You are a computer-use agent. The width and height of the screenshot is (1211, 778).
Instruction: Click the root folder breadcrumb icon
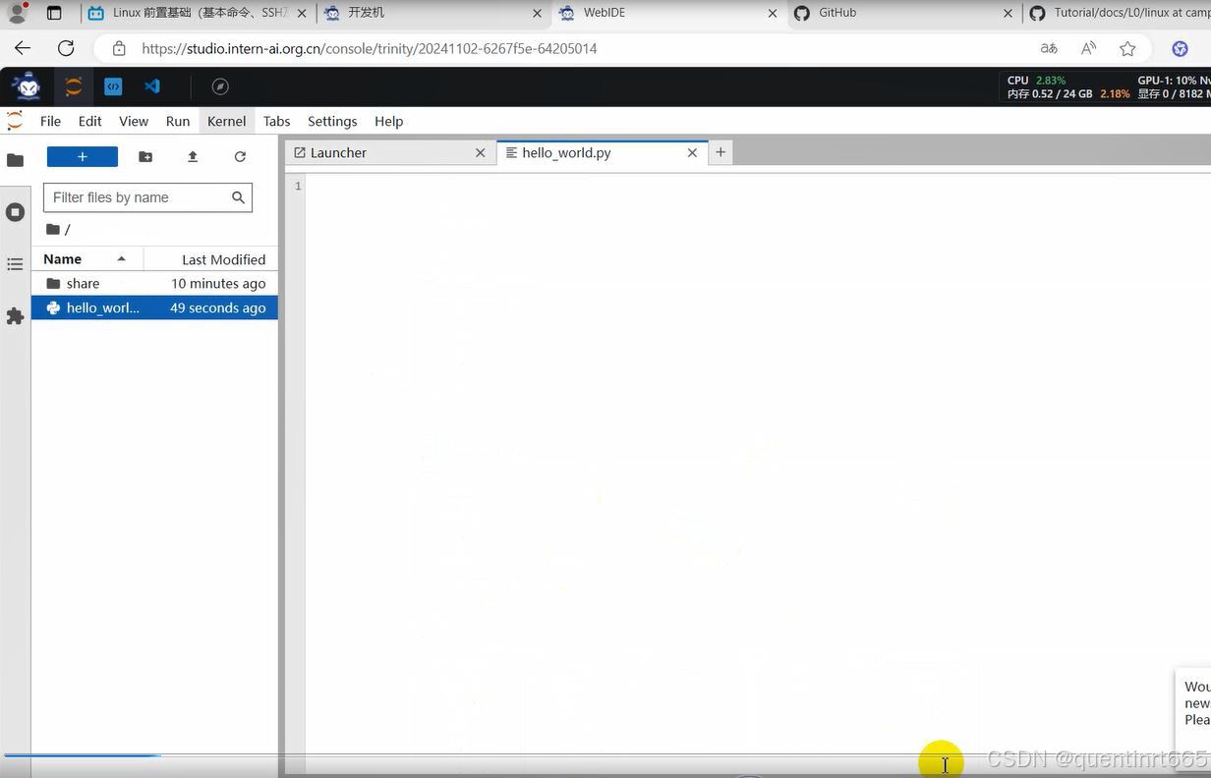pyautogui.click(x=53, y=229)
